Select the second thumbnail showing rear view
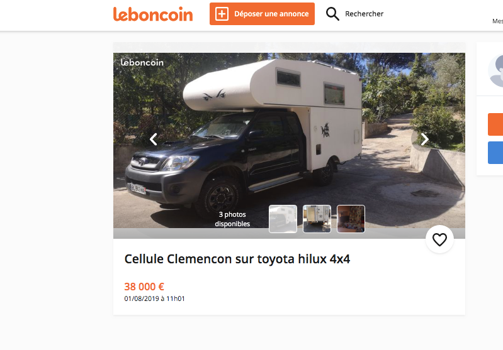Image resolution: width=503 pixels, height=350 pixels. (x=317, y=219)
